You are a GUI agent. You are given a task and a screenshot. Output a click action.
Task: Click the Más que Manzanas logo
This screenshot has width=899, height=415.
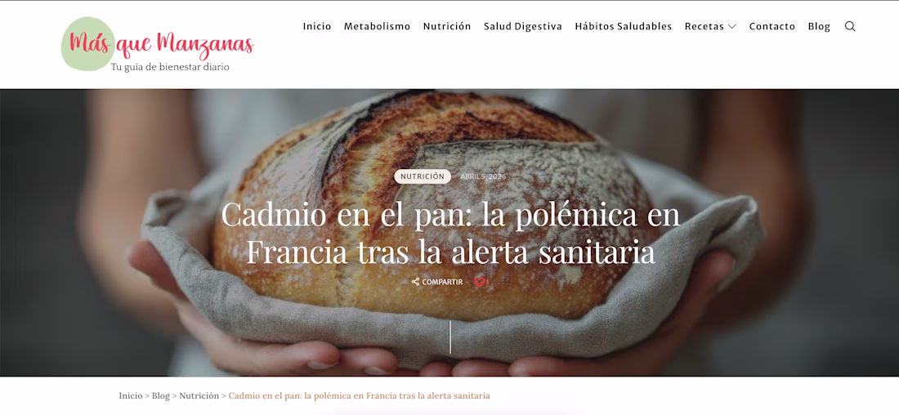tap(157, 45)
